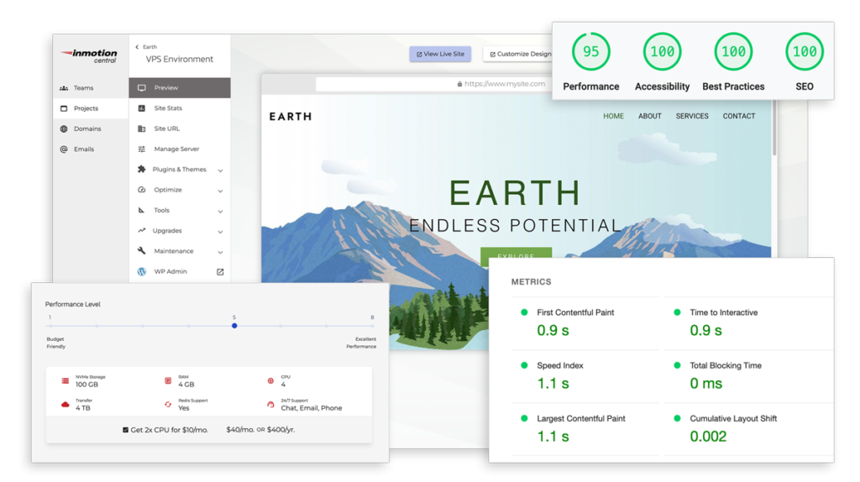The height and width of the screenshot is (482, 860).
Task: Click the Emails at-sign icon
Action: 64,149
